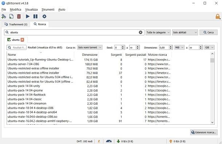Delete torrent trash icon
This screenshot has height=144, width=222.
pos(19,16)
